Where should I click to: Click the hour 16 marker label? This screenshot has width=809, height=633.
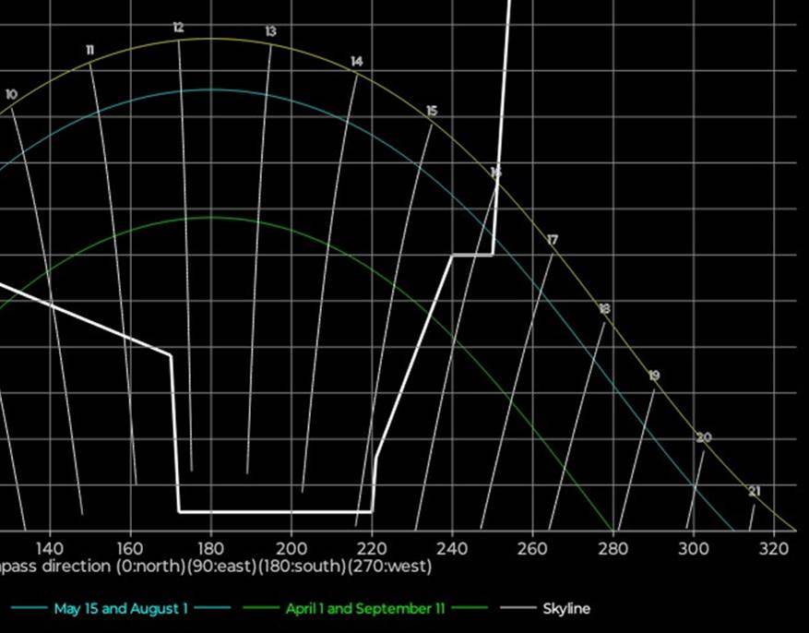coord(495,172)
